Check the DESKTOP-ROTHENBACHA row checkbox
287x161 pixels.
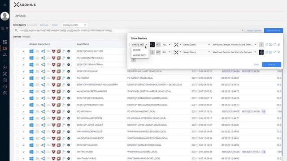(x=17, y=98)
